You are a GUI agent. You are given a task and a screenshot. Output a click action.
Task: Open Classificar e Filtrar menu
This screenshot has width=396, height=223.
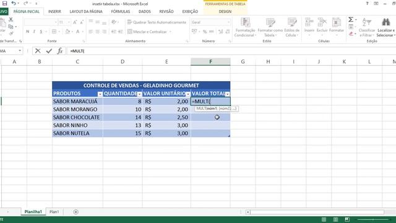(x=367, y=27)
